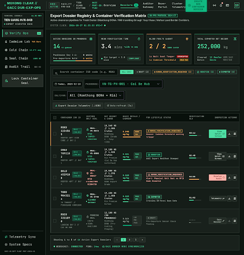Tick the checkbox for container OOLU 452910
The height and width of the screenshot is (255, 244).
point(55,177)
